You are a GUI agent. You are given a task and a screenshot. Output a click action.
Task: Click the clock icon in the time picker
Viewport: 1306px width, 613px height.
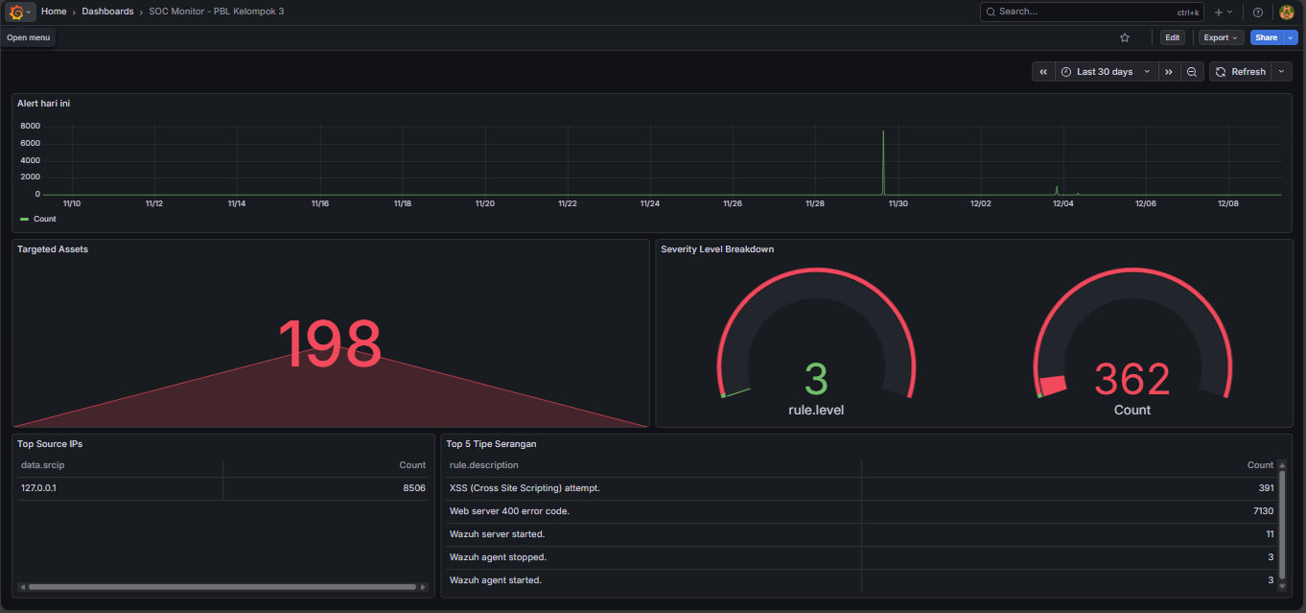click(1066, 71)
